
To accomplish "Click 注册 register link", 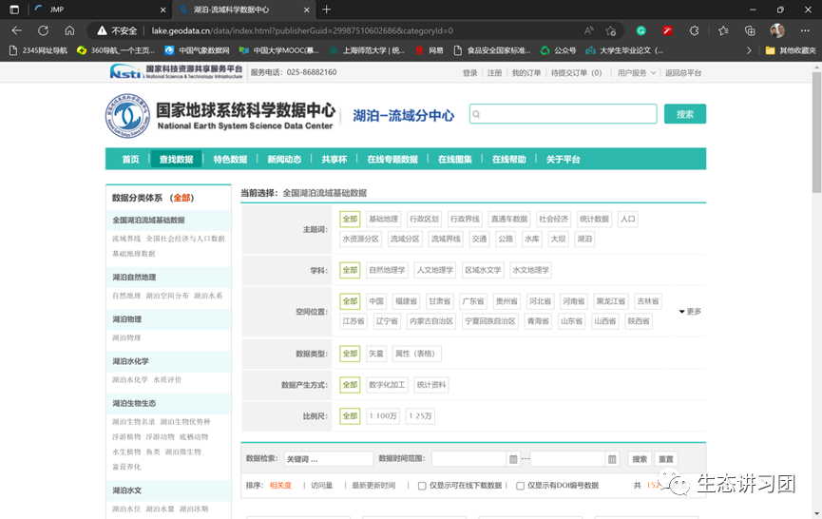I will coord(494,73).
